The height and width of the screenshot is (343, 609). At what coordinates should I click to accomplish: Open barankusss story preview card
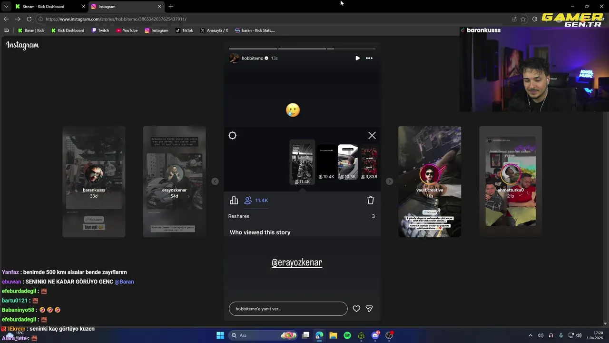coord(94,182)
